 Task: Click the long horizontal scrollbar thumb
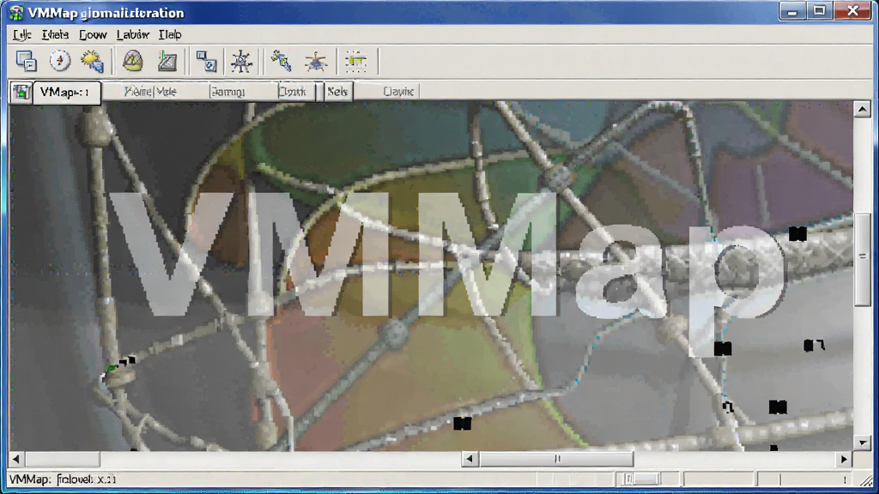click(x=556, y=460)
